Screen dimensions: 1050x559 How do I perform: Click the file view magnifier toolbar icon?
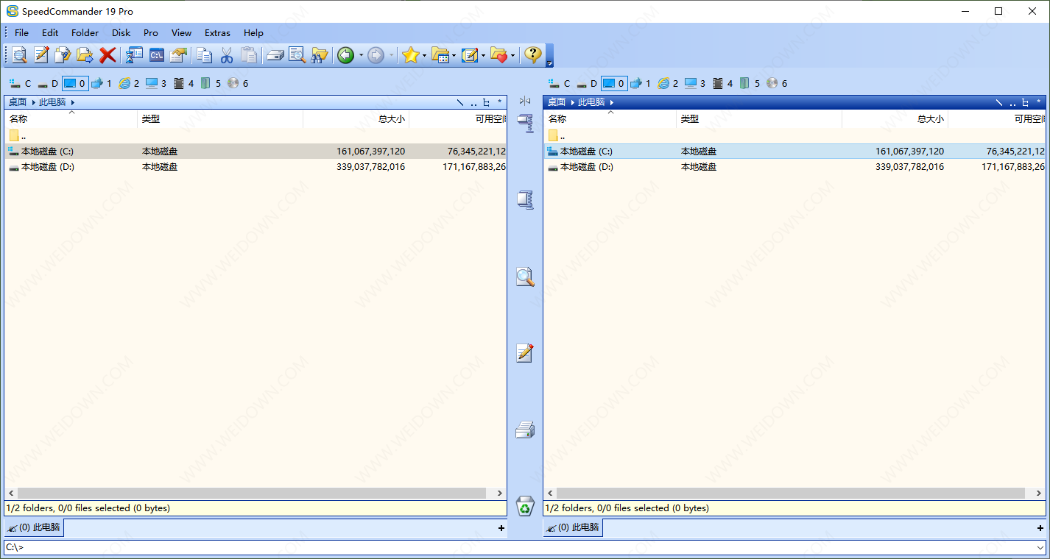tap(19, 55)
